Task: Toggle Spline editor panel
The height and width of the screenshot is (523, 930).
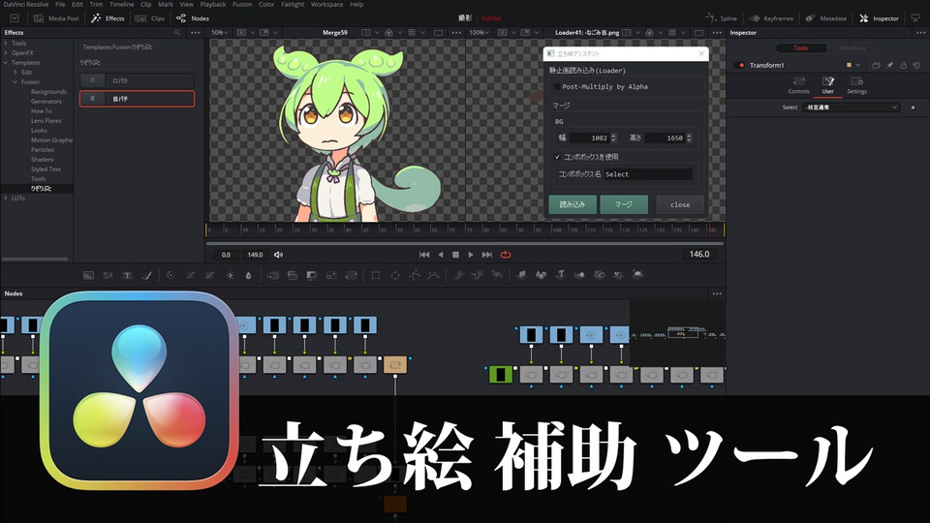Action: point(721,18)
